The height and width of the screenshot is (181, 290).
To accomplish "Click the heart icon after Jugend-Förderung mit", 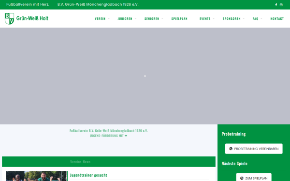I will (x=126, y=136).
